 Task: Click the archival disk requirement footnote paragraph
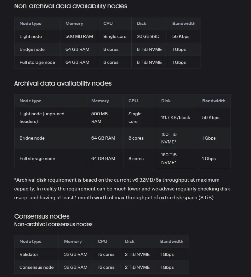pos(122,189)
